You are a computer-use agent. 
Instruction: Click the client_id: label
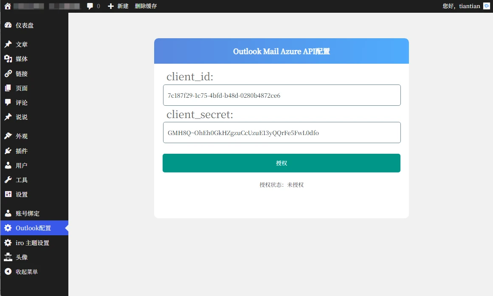190,77
